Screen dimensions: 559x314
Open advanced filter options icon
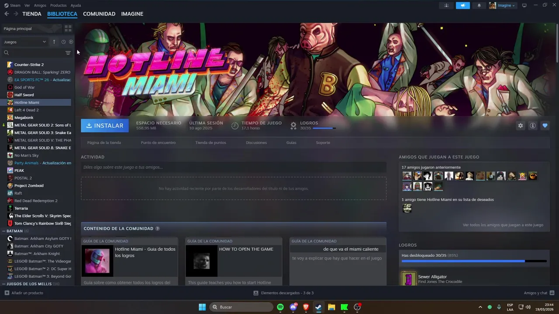[x=68, y=53]
